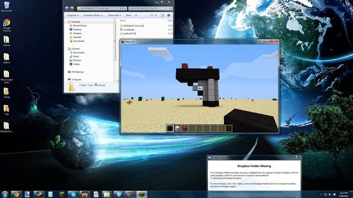Open the Steve-head icon in the taskbar
Screen dimensions: 353x198
[84, 194]
